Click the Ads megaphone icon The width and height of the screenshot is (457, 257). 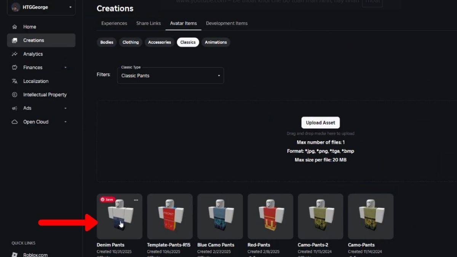[x=15, y=108]
